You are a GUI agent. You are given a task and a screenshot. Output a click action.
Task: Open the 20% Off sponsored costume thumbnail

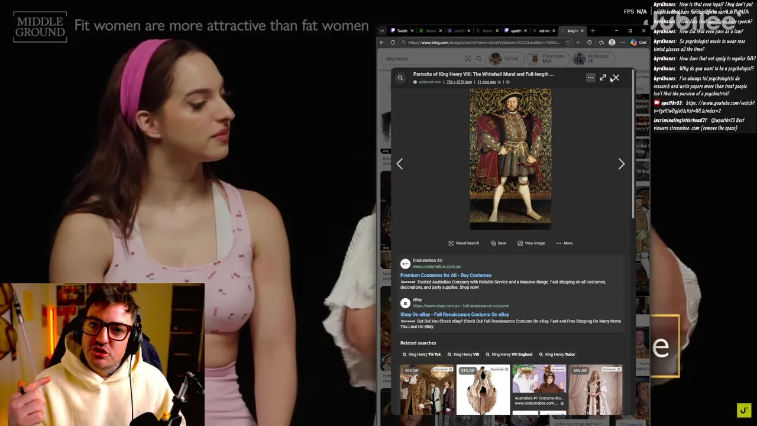427,390
